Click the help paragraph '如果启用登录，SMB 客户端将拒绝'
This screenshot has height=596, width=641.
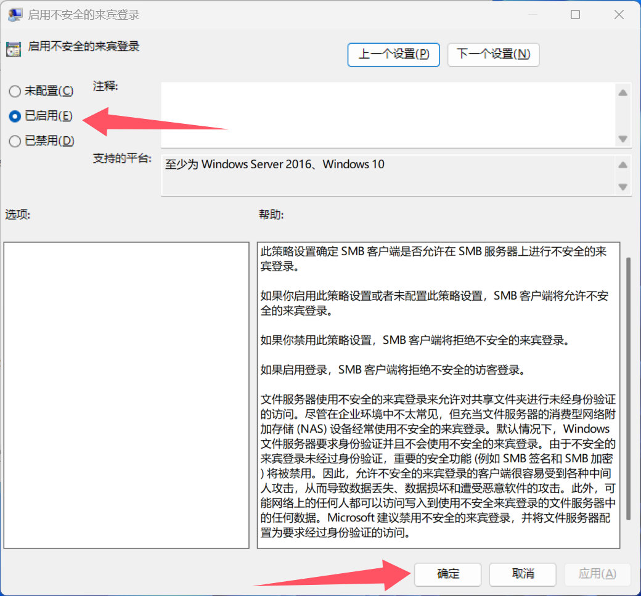pos(393,370)
